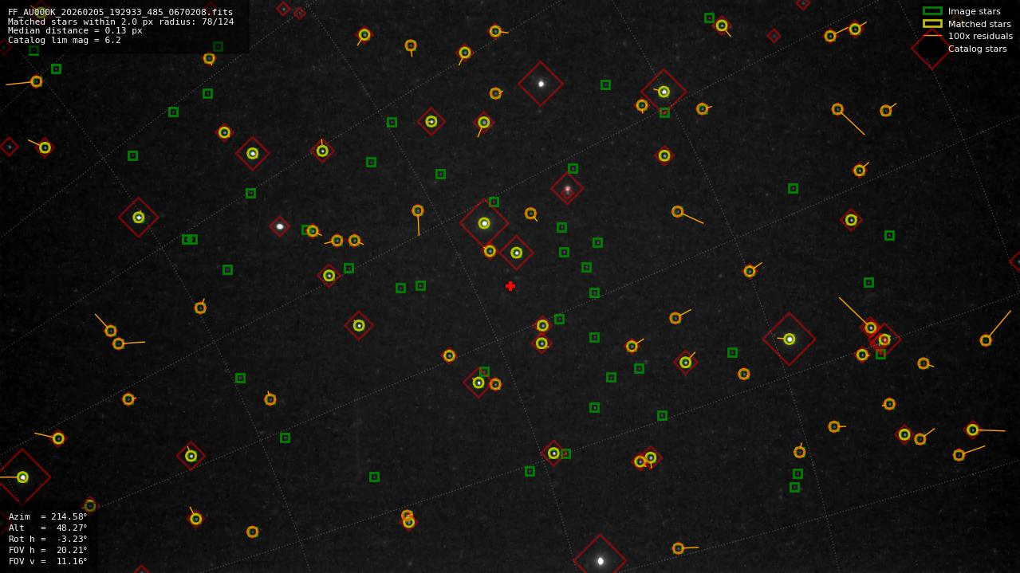Viewport: 1020px width, 573px height.
Task: Click the FITS filename FF_AU000K text
Action: point(120,12)
